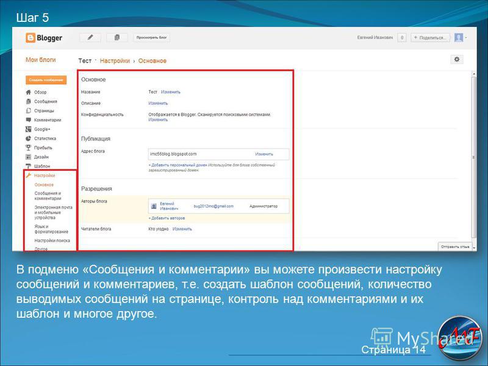488x366 pixels.
Task: Click the Основное breadcrumb
Action: [152, 60]
